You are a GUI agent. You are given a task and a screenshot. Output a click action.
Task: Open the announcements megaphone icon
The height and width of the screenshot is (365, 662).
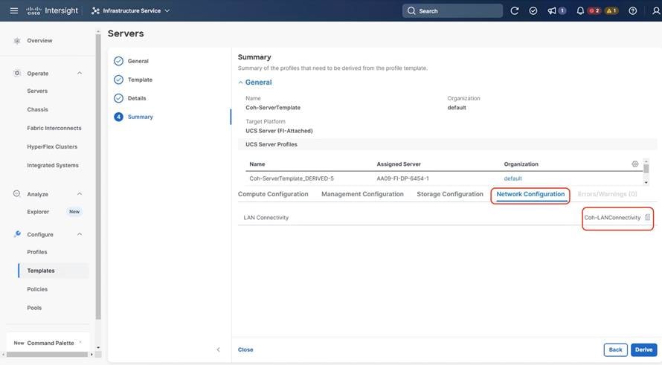coord(552,11)
